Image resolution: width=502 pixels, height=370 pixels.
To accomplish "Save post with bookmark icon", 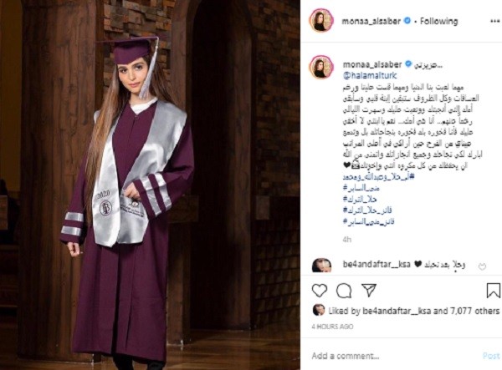I will pos(493,291).
